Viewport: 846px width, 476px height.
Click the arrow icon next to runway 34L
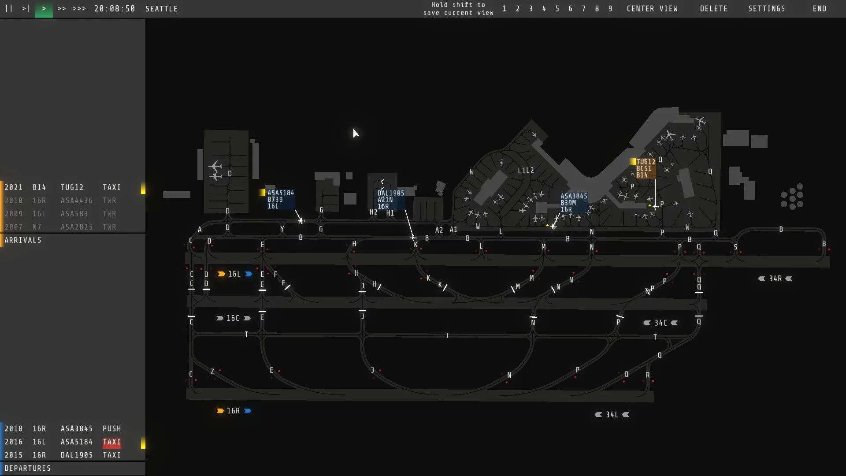point(598,414)
